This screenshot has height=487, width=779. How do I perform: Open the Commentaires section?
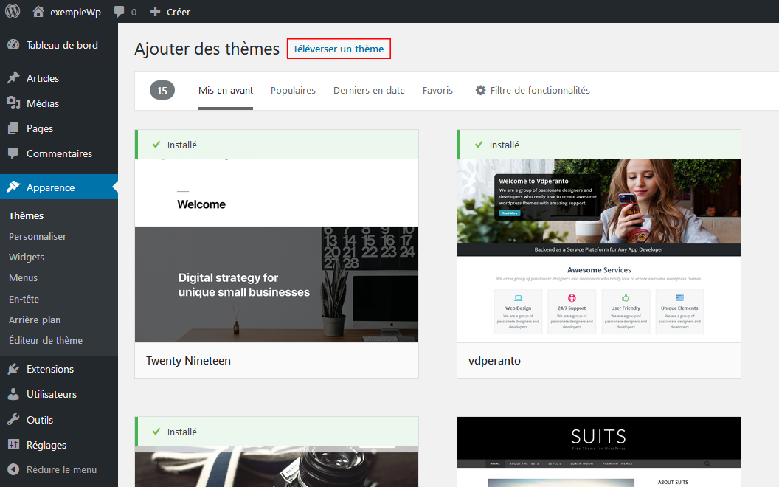59,153
